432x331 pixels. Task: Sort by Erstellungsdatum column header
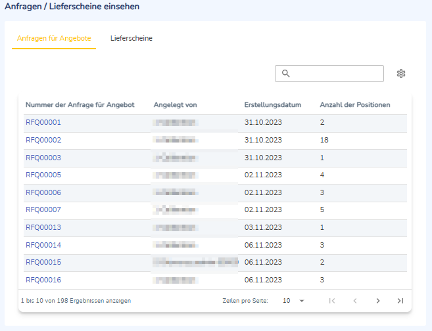pos(272,105)
